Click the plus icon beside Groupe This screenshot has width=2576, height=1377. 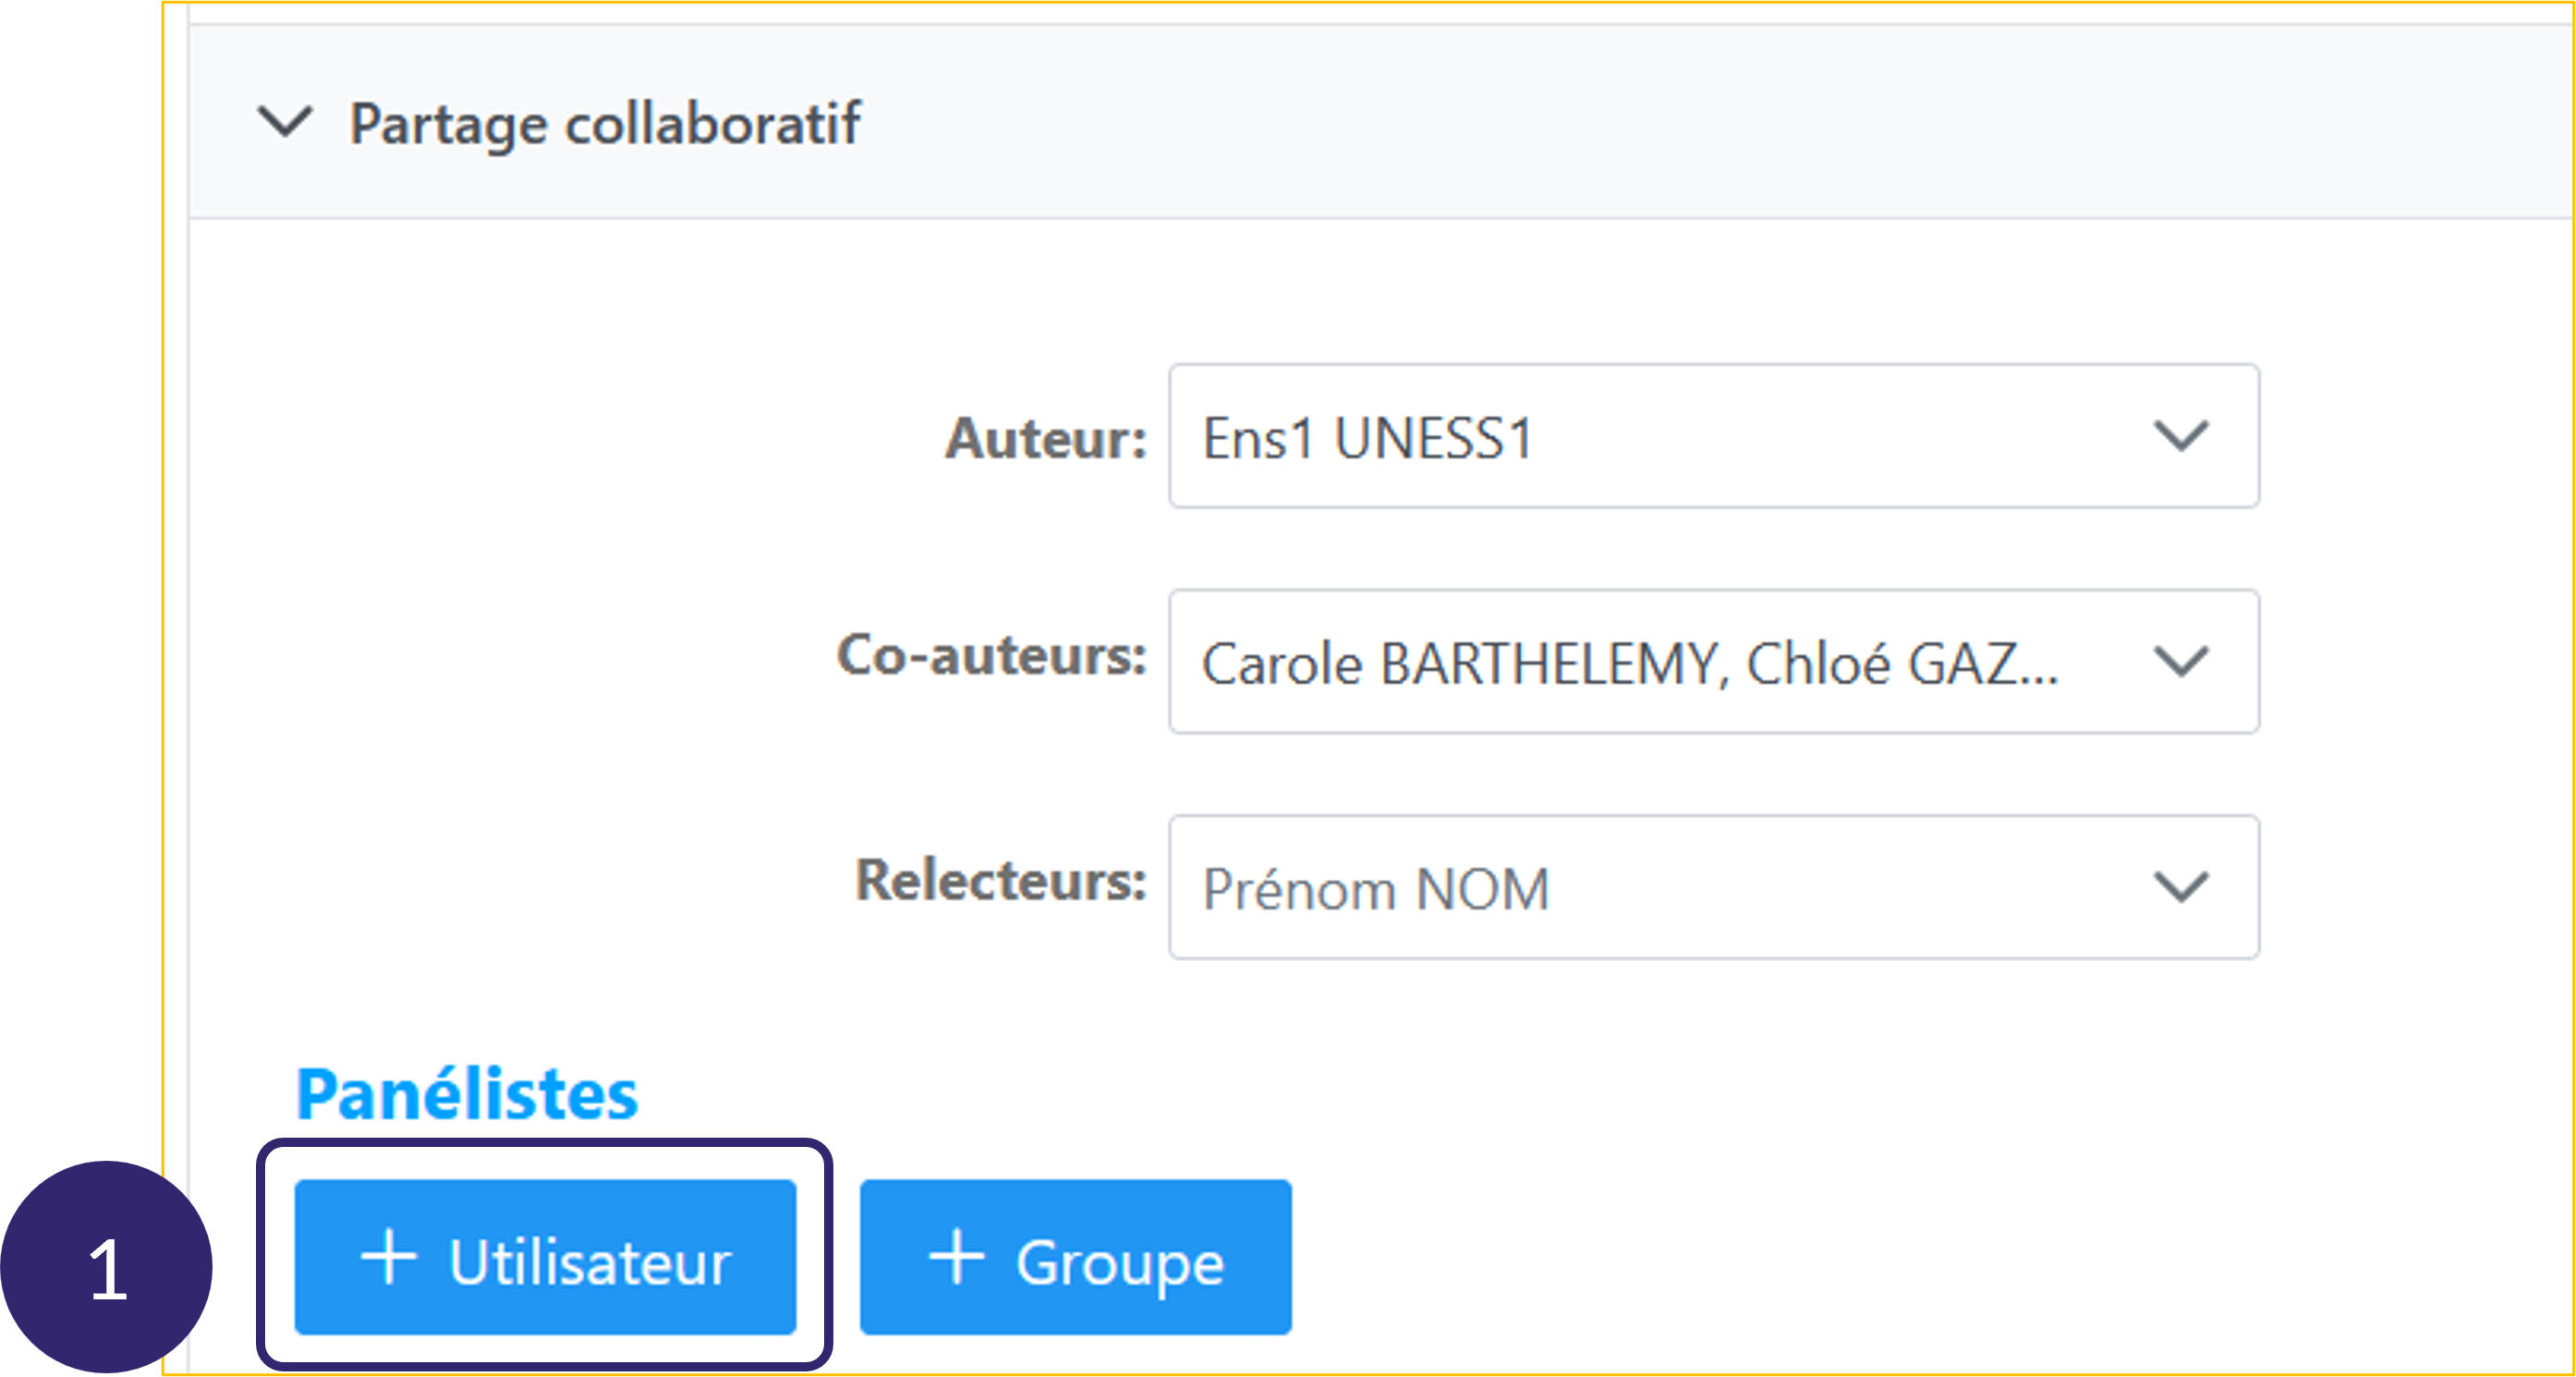(956, 1256)
